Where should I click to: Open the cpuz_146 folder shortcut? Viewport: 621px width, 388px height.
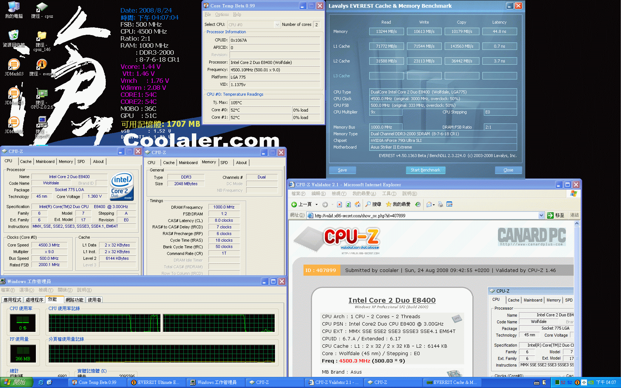click(42, 41)
